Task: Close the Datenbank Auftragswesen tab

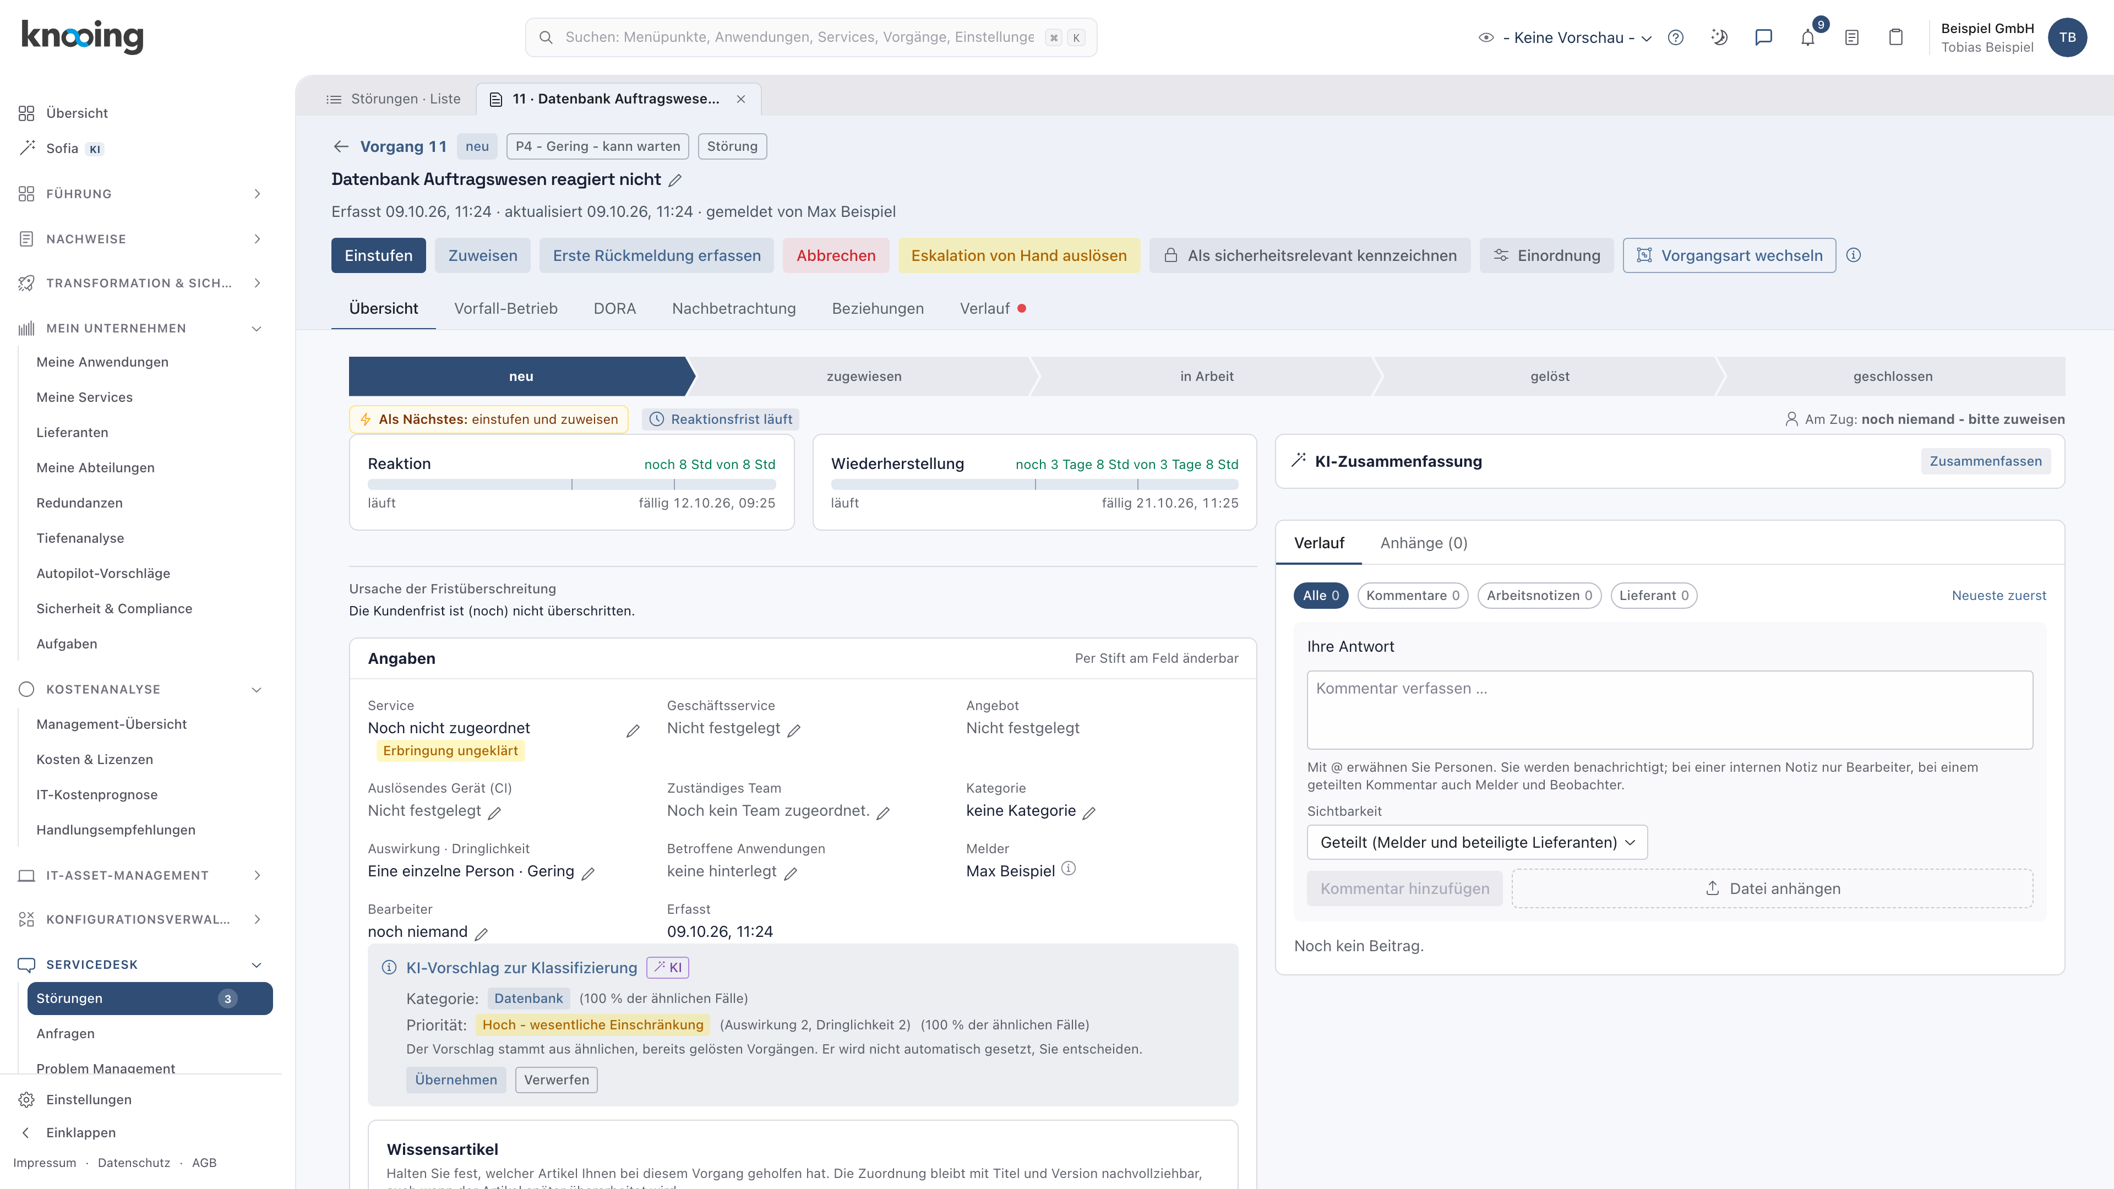Action: (x=741, y=99)
